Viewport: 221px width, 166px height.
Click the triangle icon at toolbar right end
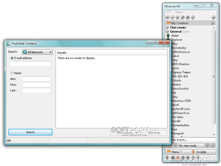(x=214, y=18)
